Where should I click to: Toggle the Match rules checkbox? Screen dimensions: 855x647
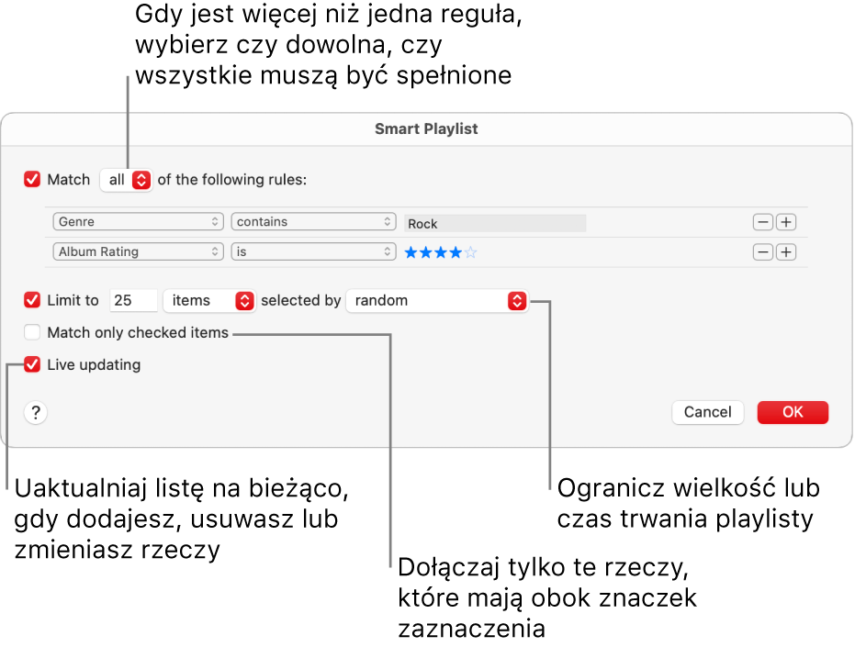point(32,179)
